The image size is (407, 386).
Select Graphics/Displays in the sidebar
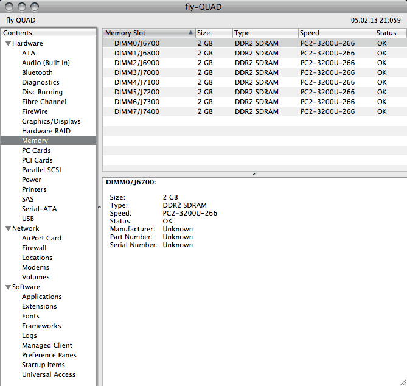51,121
